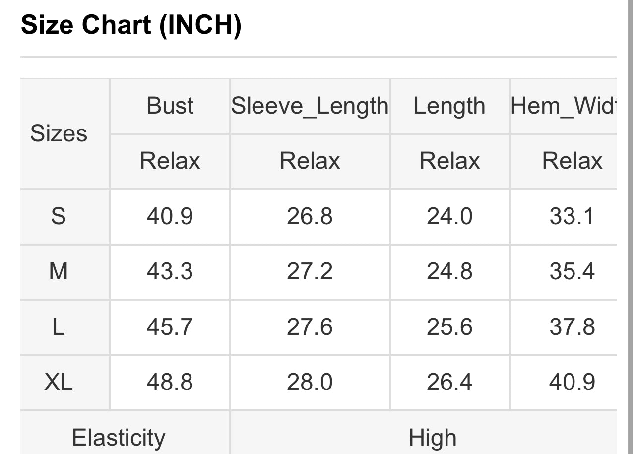Click the S length value 24.0
The height and width of the screenshot is (454, 637).
(x=449, y=216)
